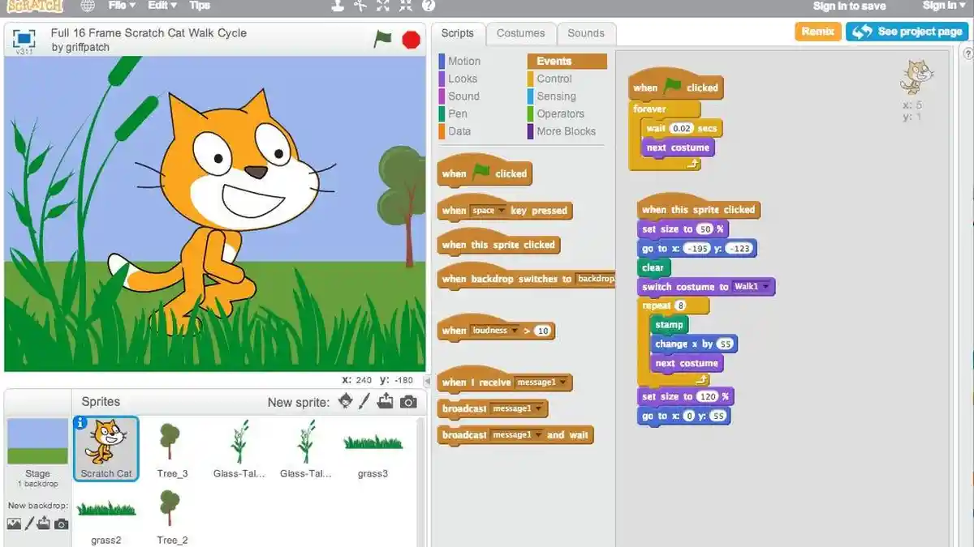974x547 pixels.
Task: Click the shrink sprite toolbar icon
Action: click(404, 6)
